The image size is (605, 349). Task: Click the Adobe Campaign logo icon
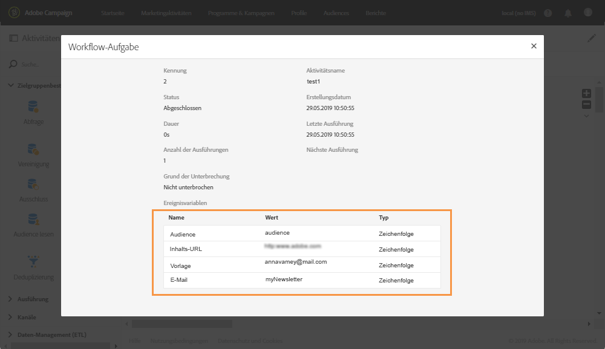[15, 13]
